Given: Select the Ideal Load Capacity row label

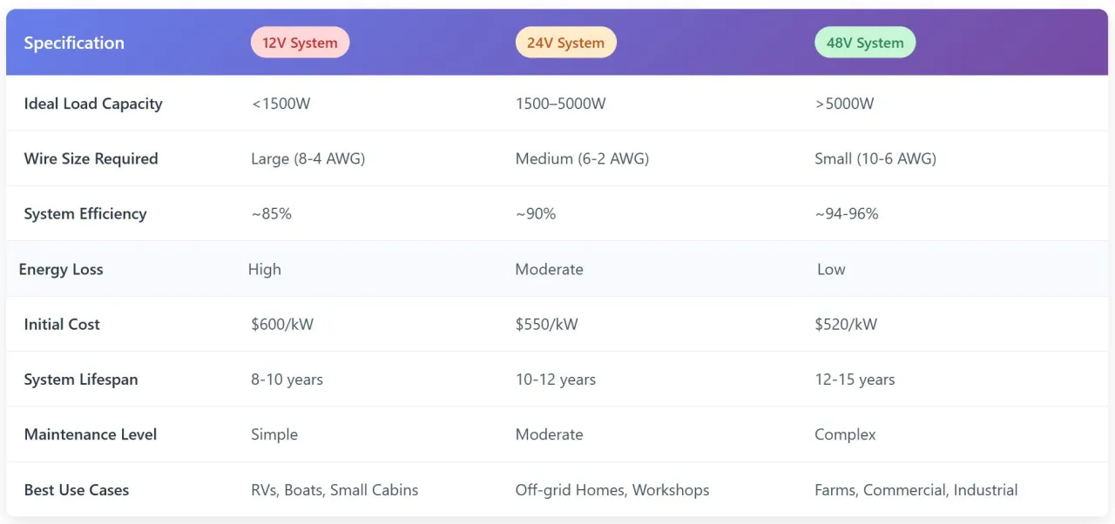Looking at the screenshot, I should pyautogui.click(x=93, y=104).
